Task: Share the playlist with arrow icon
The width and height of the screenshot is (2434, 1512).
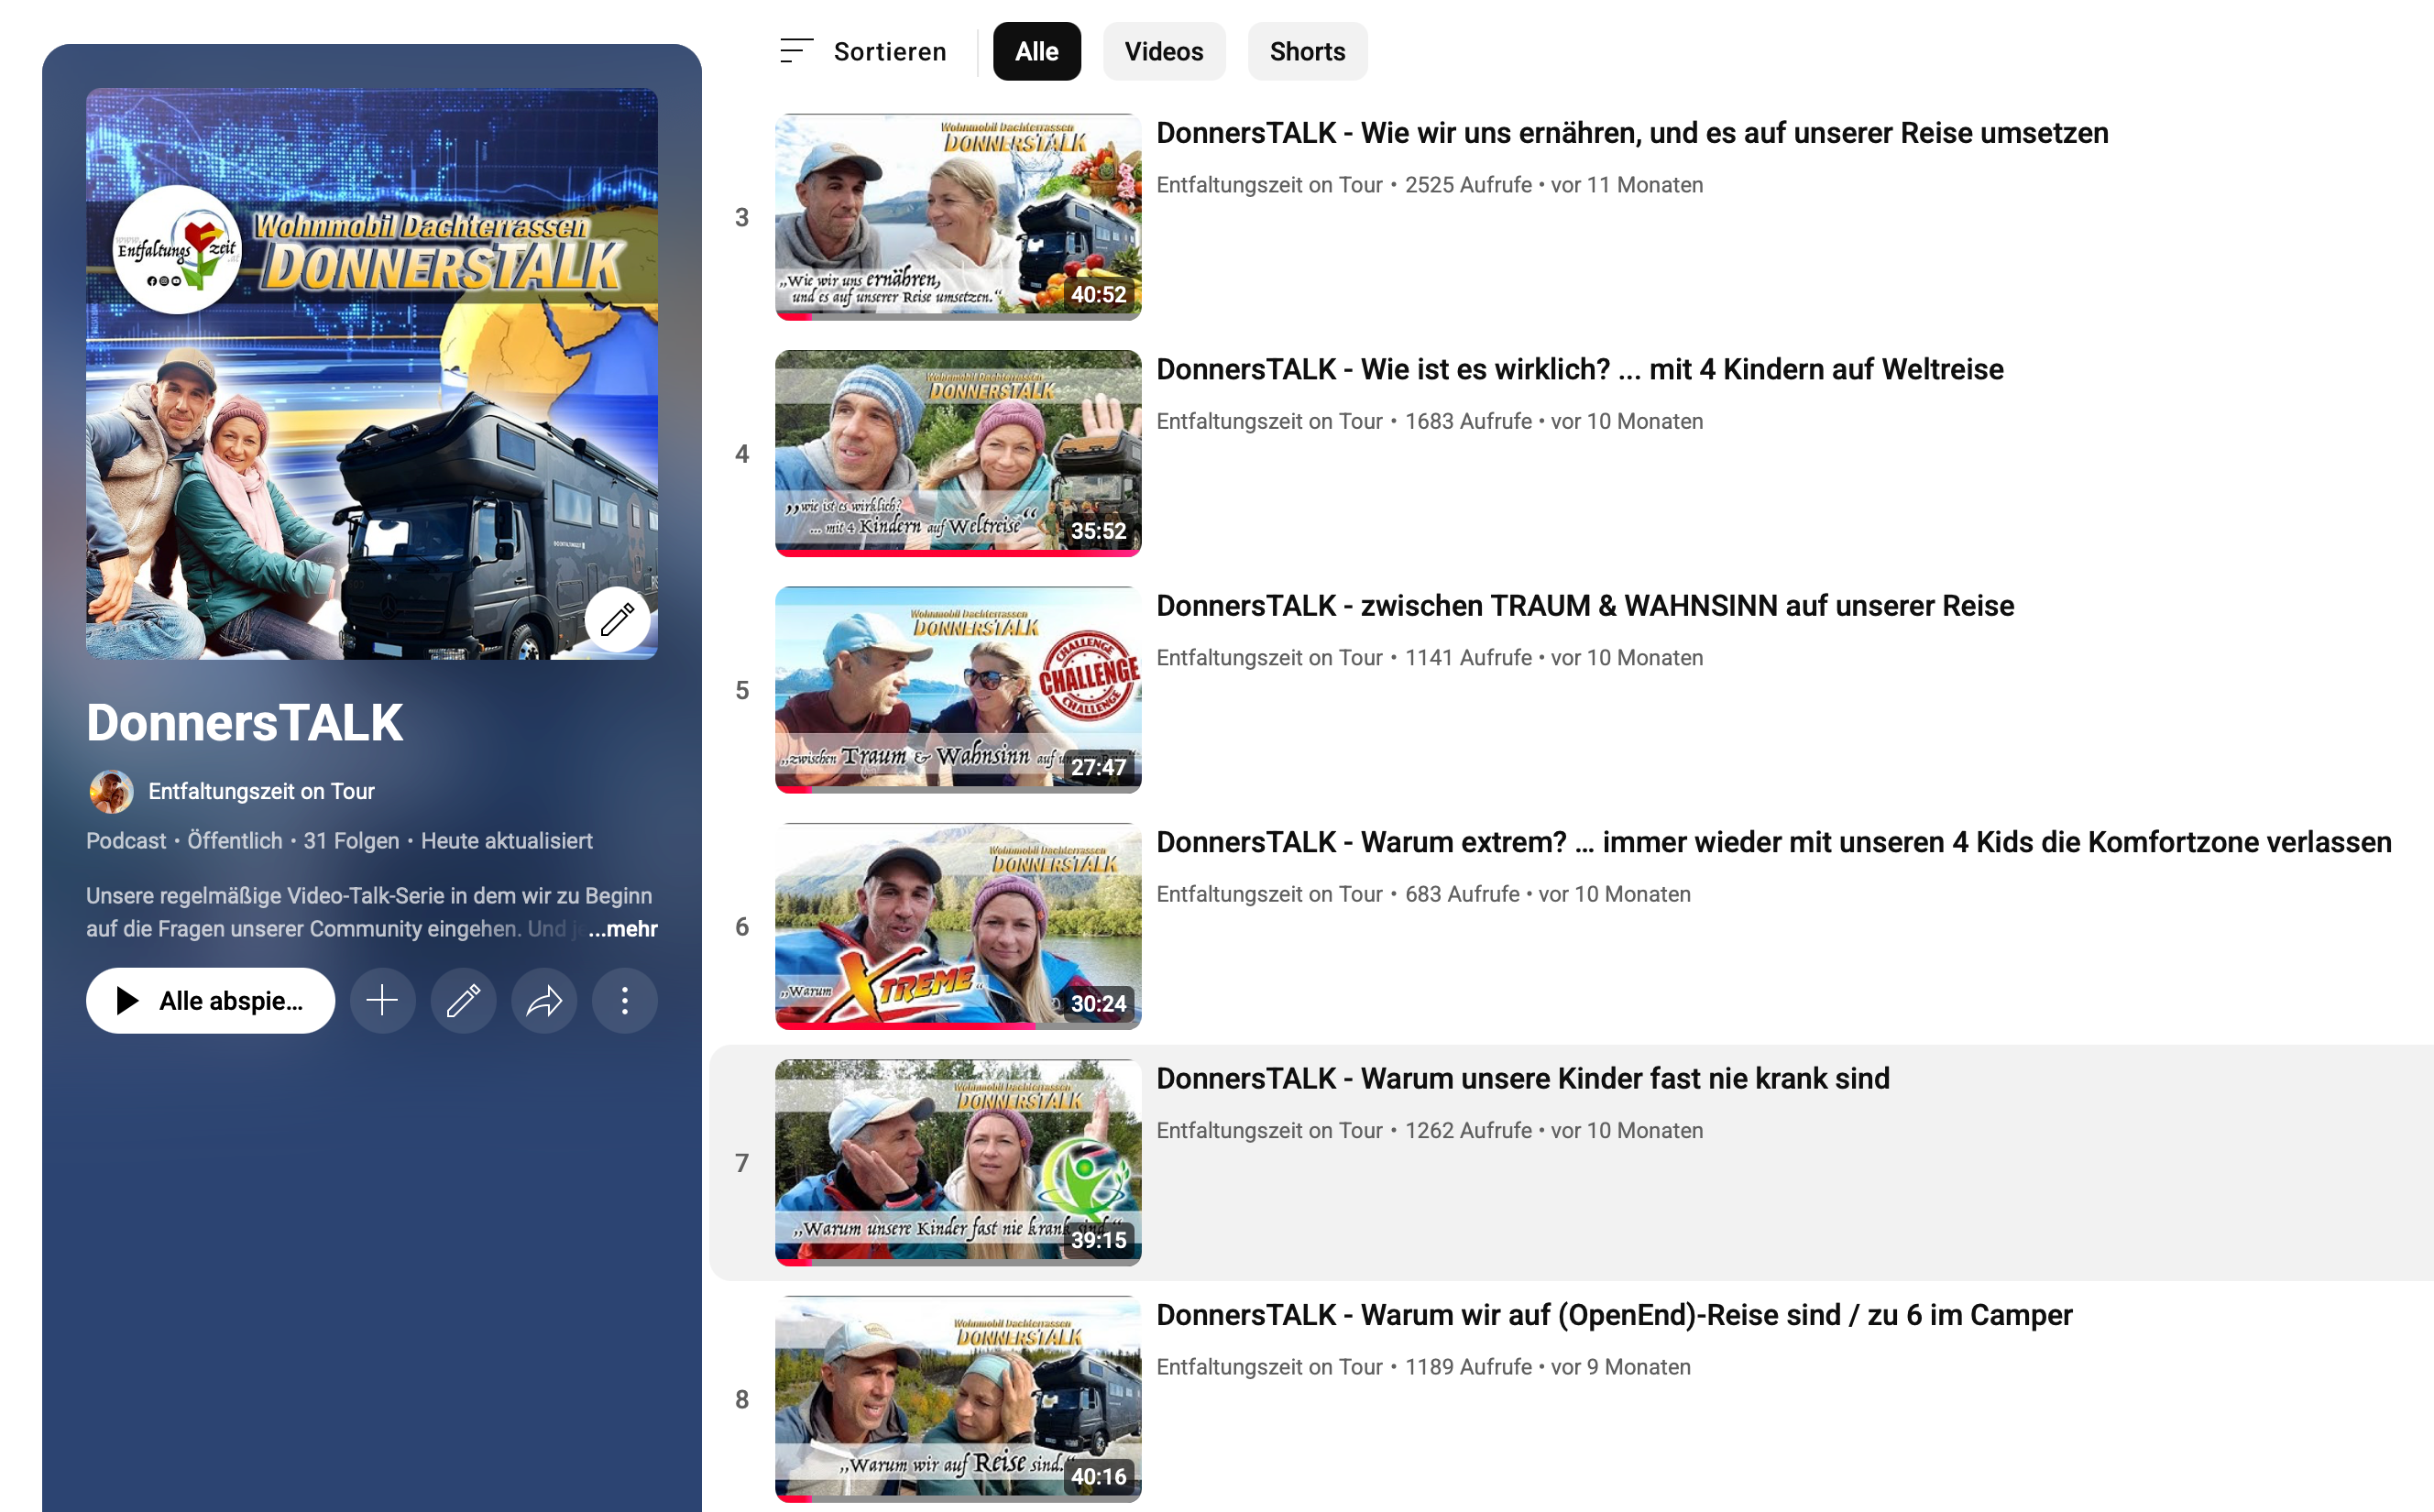Action: pos(544,1000)
